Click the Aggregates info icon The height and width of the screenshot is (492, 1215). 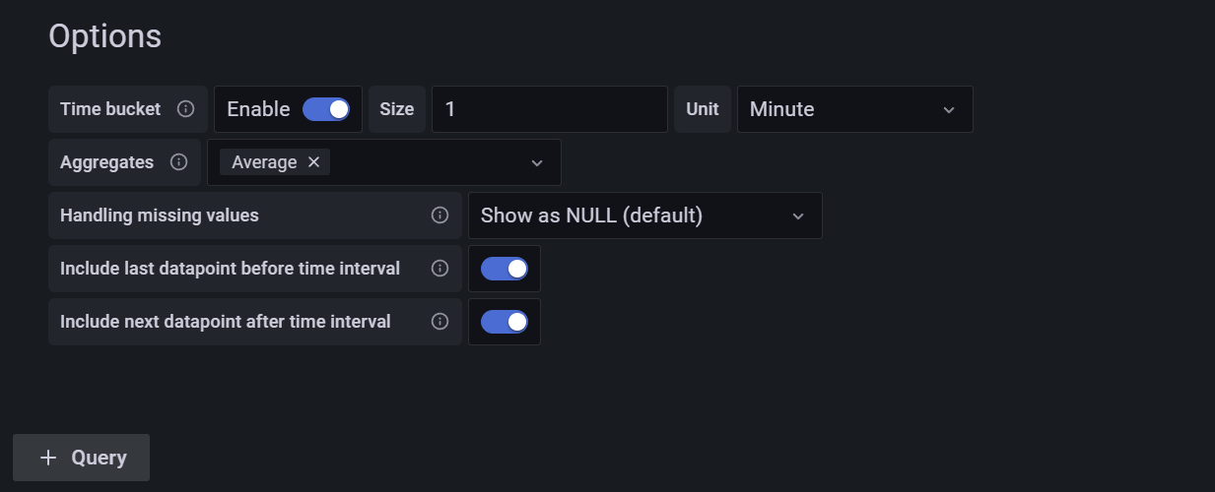pos(178,162)
